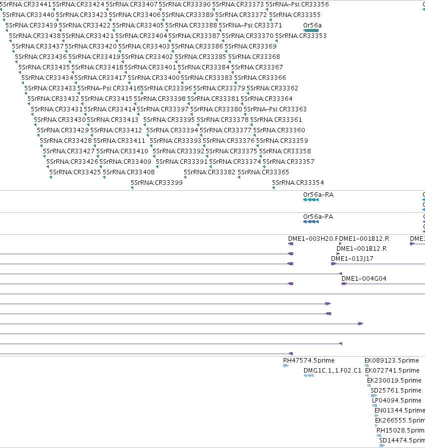The image size is (425, 448).
Task: Select the 5SrRNA:CR33441 label
Action: point(25,4)
